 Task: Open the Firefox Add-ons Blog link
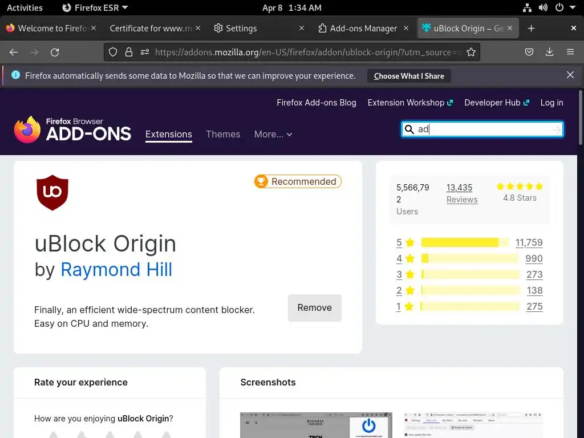click(x=316, y=103)
